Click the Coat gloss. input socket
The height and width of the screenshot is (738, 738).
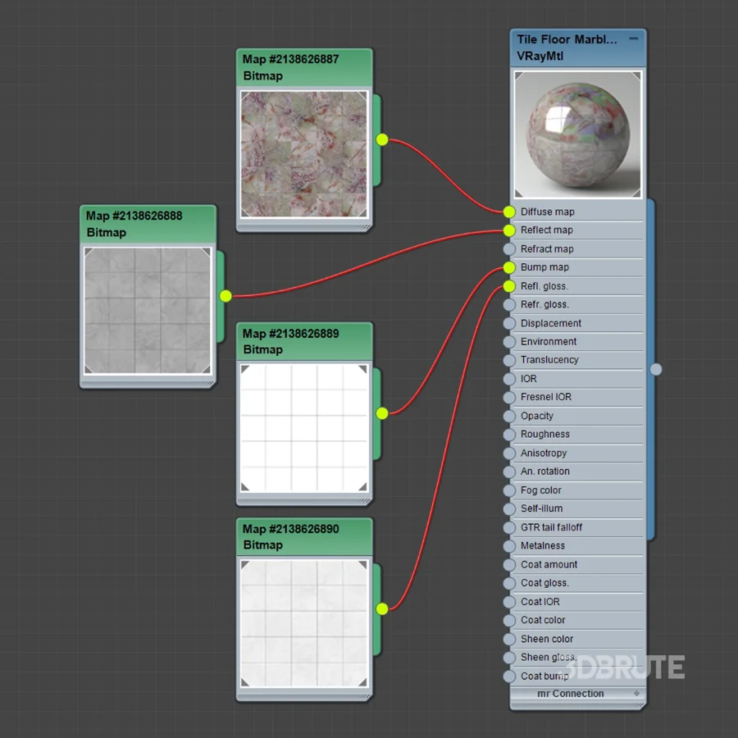[x=508, y=583]
